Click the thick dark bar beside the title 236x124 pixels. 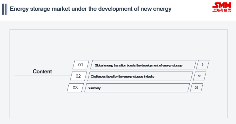point(3,9)
